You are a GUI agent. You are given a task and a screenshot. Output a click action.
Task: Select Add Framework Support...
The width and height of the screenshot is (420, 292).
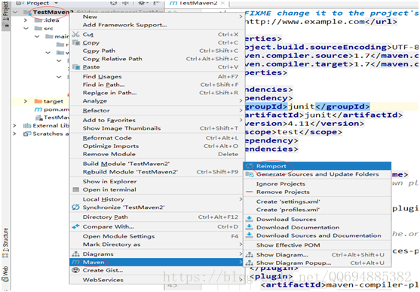click(x=158, y=25)
